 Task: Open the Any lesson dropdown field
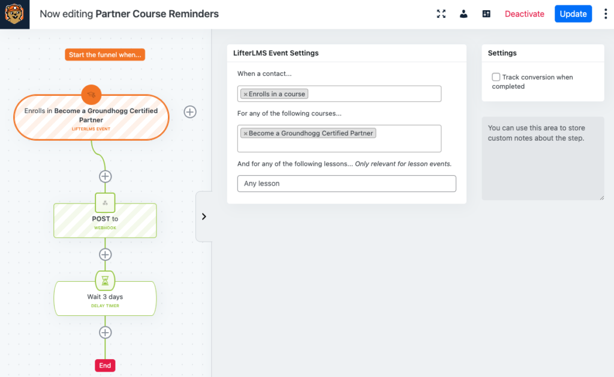[x=347, y=184]
